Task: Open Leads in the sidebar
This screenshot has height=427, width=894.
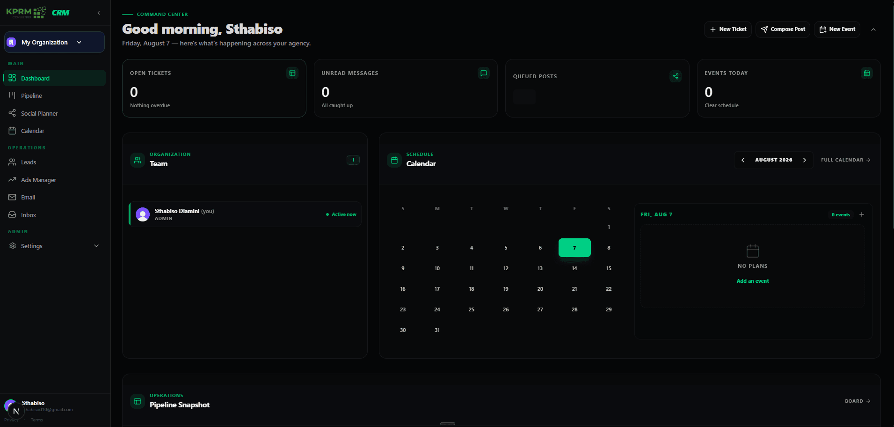Action: click(54, 162)
